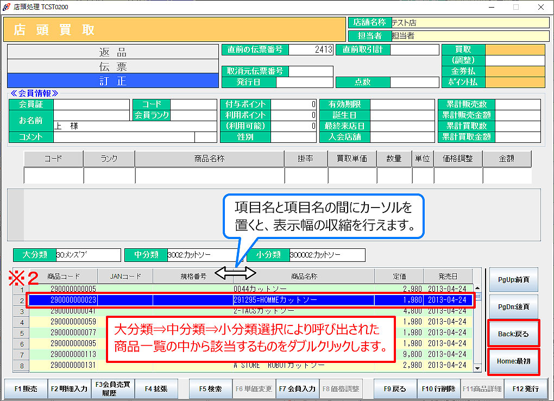Click the 大分類 category field

coord(88,255)
